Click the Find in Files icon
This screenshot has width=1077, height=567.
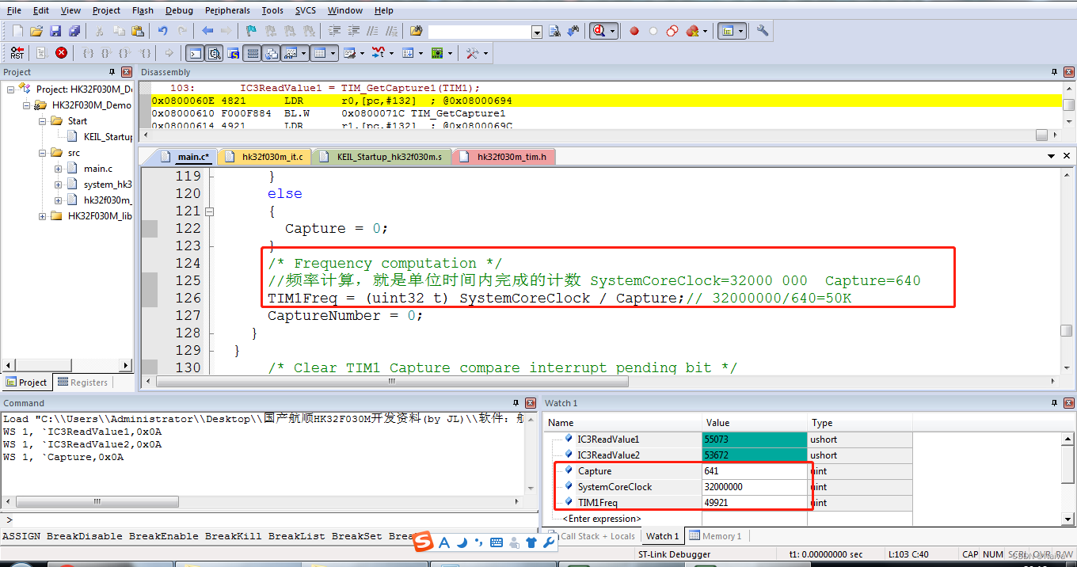416,31
